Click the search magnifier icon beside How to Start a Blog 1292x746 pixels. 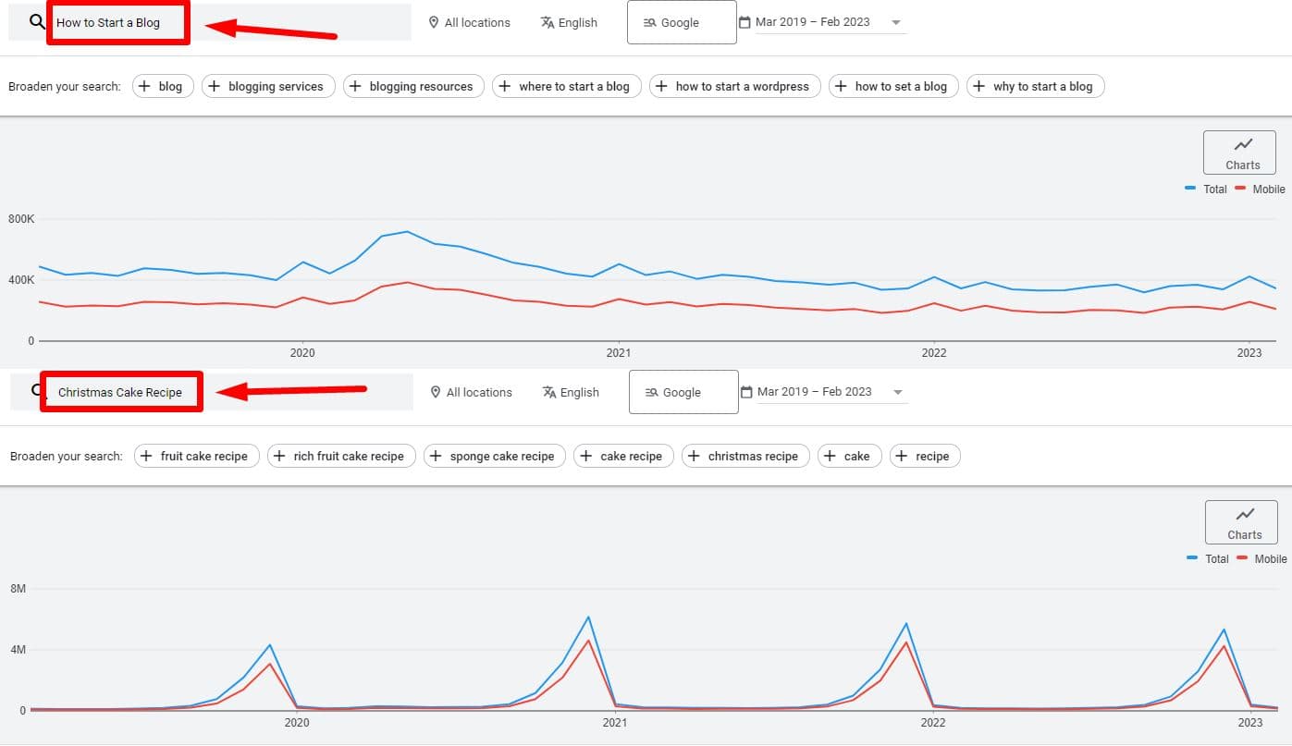point(37,22)
